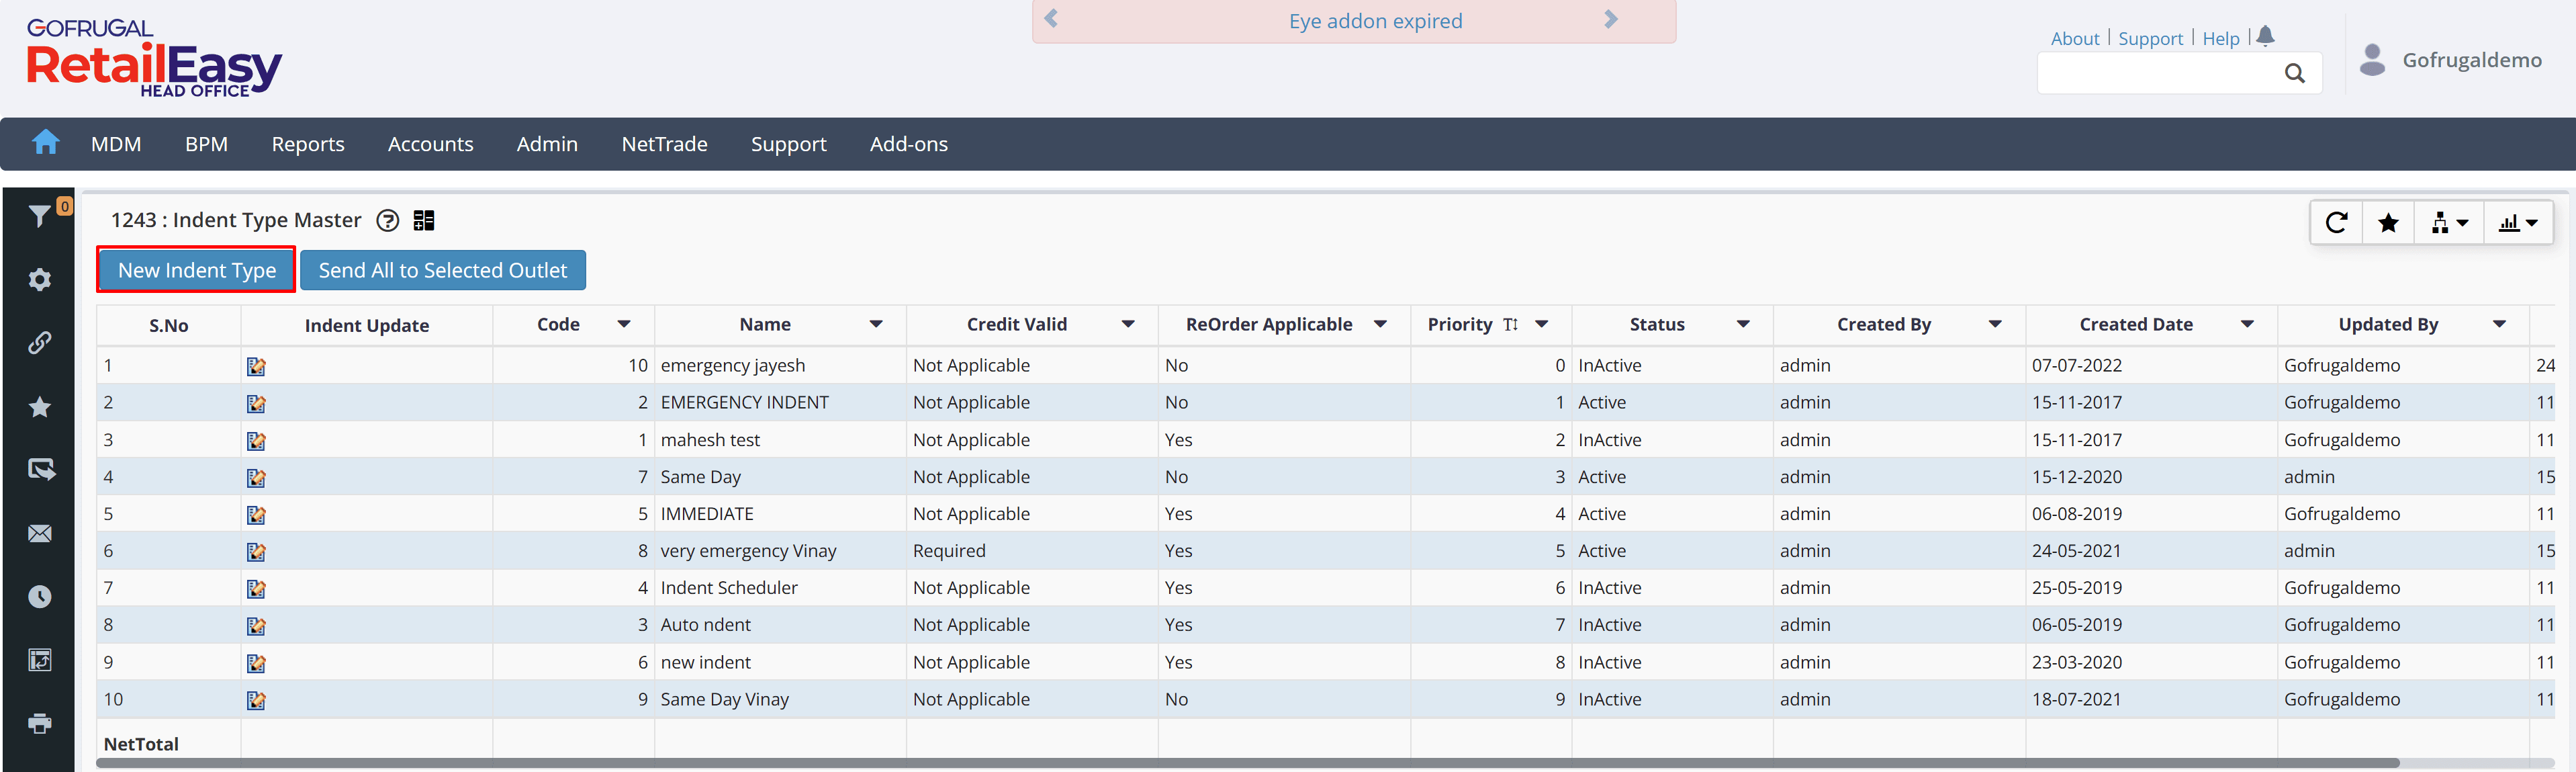2576x772 pixels.
Task: Click the link chain sidebar icon
Action: point(40,343)
